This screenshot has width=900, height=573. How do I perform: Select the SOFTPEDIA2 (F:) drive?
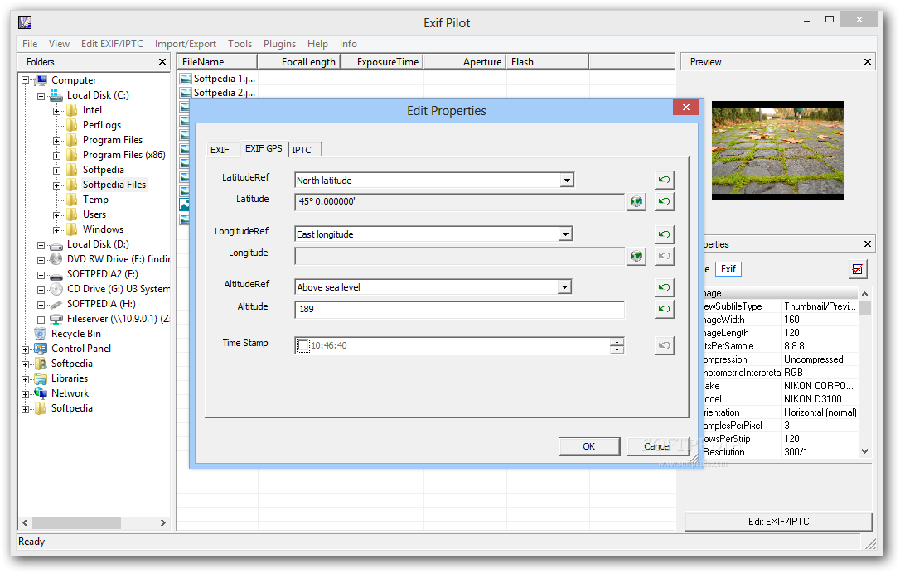(x=102, y=274)
